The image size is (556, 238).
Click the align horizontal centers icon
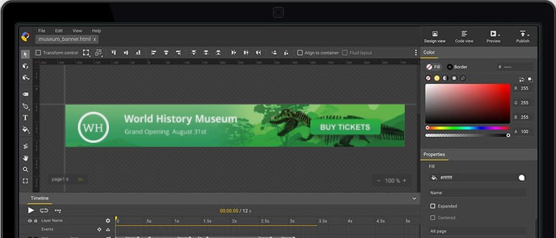point(166,53)
